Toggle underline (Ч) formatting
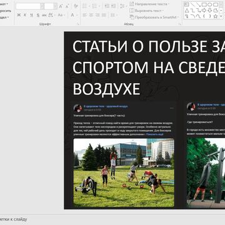This screenshot has height=225, width=225. click(x=31, y=15)
